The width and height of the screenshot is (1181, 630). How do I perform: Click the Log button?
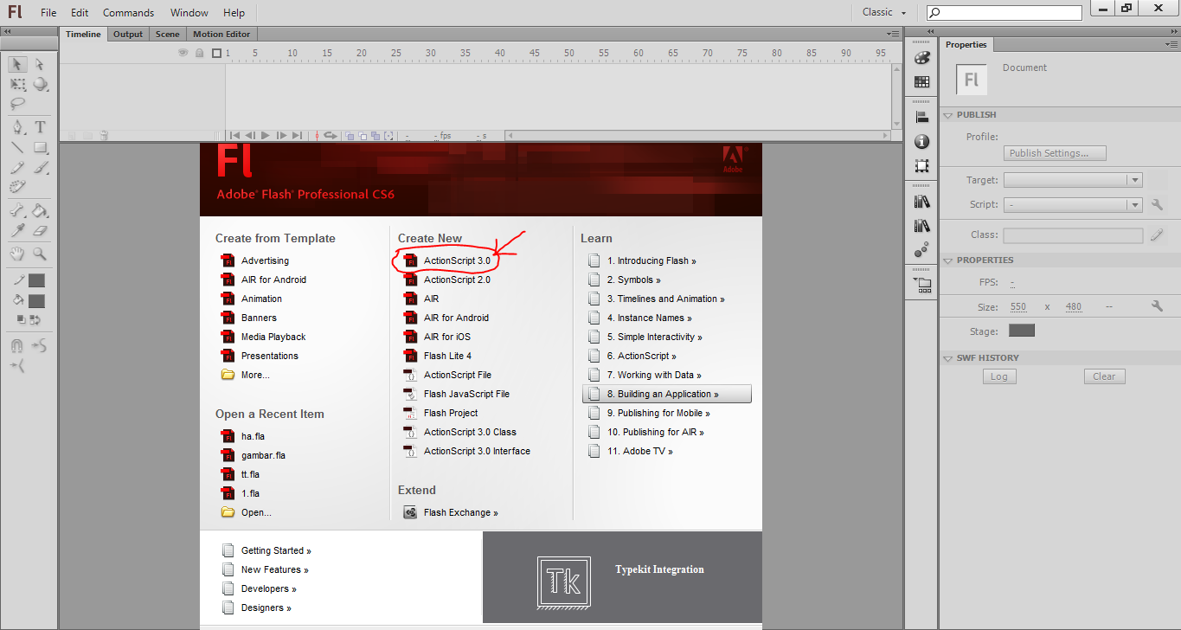tap(999, 376)
